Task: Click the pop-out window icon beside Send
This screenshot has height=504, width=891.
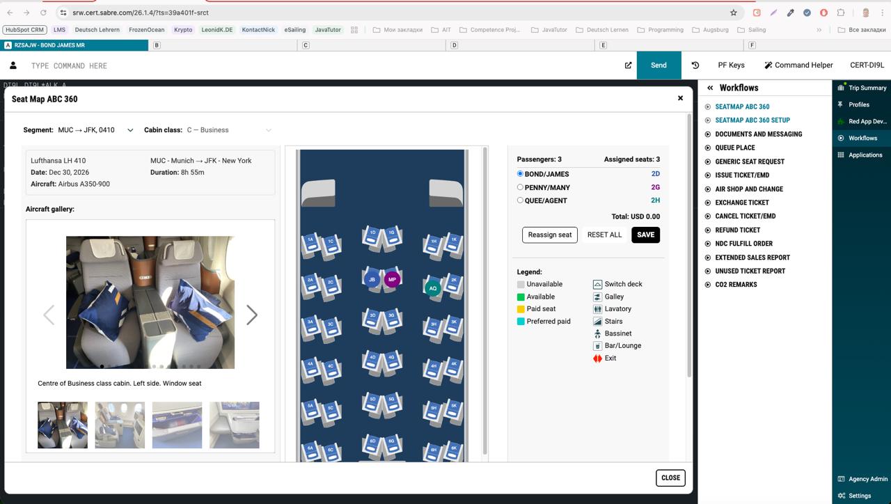Action: point(628,65)
